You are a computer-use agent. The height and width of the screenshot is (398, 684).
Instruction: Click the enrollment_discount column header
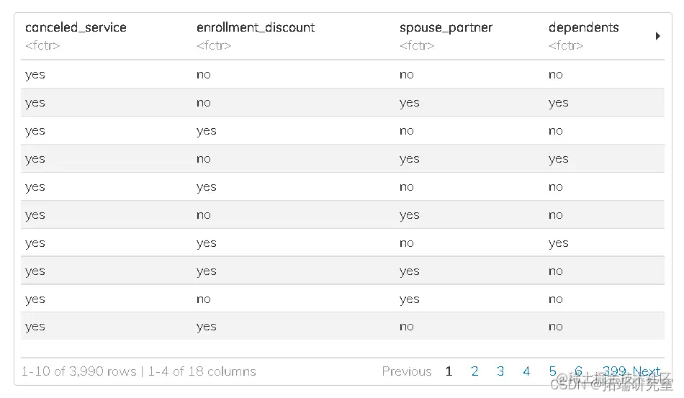pos(256,28)
